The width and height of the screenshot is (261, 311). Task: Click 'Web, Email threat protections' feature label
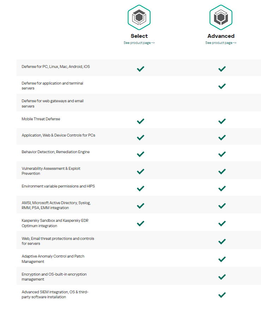click(x=58, y=241)
